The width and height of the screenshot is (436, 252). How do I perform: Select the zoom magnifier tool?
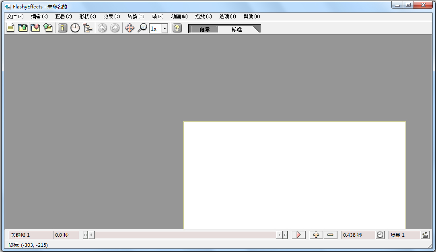click(x=142, y=28)
